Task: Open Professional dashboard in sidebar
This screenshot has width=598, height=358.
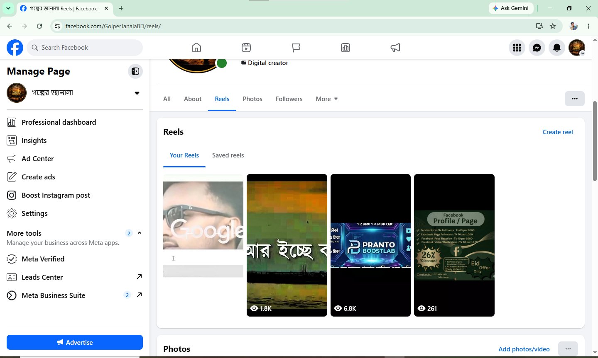Action: tap(75, 122)
